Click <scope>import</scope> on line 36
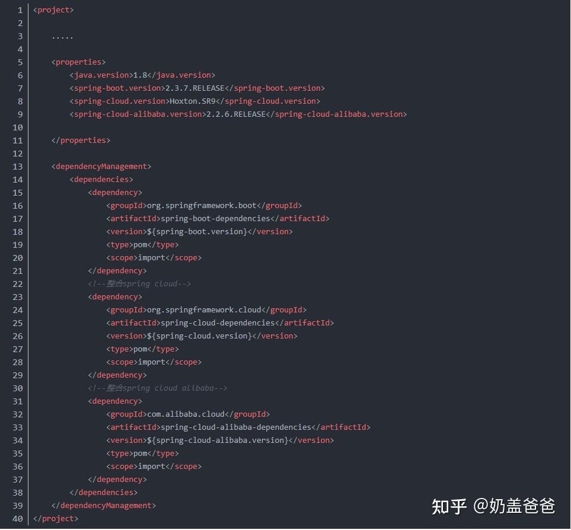This screenshot has height=530, width=571. tap(154, 467)
